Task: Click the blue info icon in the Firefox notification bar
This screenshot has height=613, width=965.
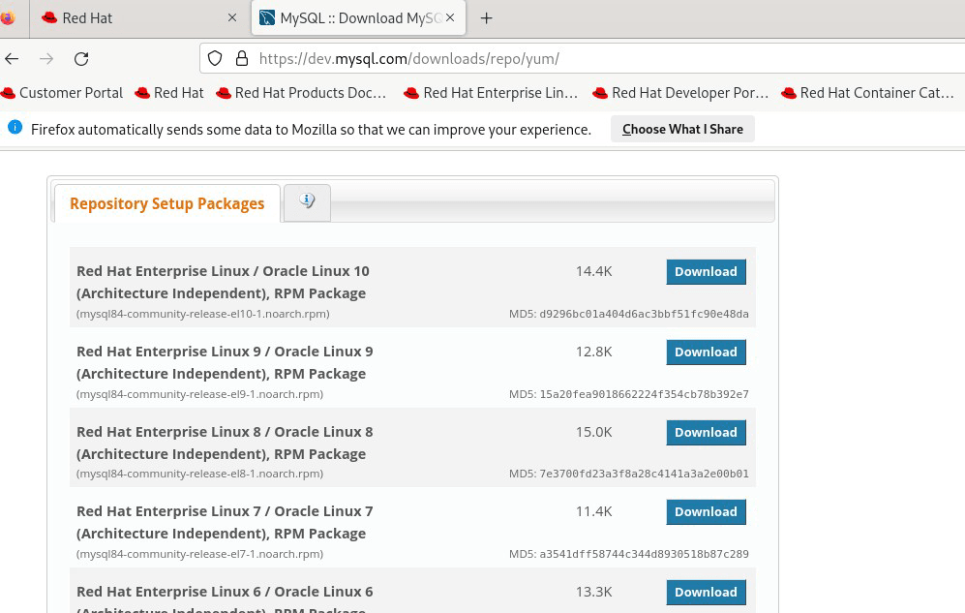Action: click(x=15, y=128)
